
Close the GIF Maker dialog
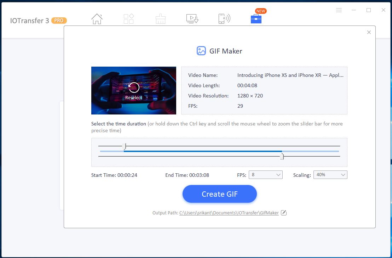pos(369,32)
